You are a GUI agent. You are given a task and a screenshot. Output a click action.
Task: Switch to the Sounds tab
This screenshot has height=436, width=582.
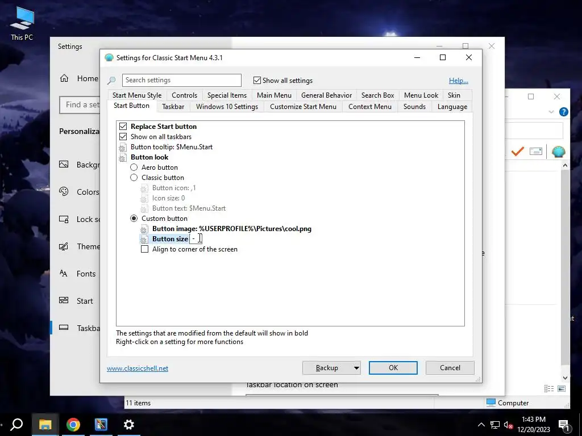coord(414,107)
